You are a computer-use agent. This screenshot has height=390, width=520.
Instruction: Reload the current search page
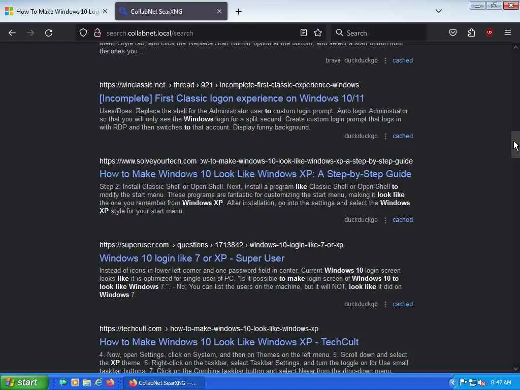coord(49,33)
